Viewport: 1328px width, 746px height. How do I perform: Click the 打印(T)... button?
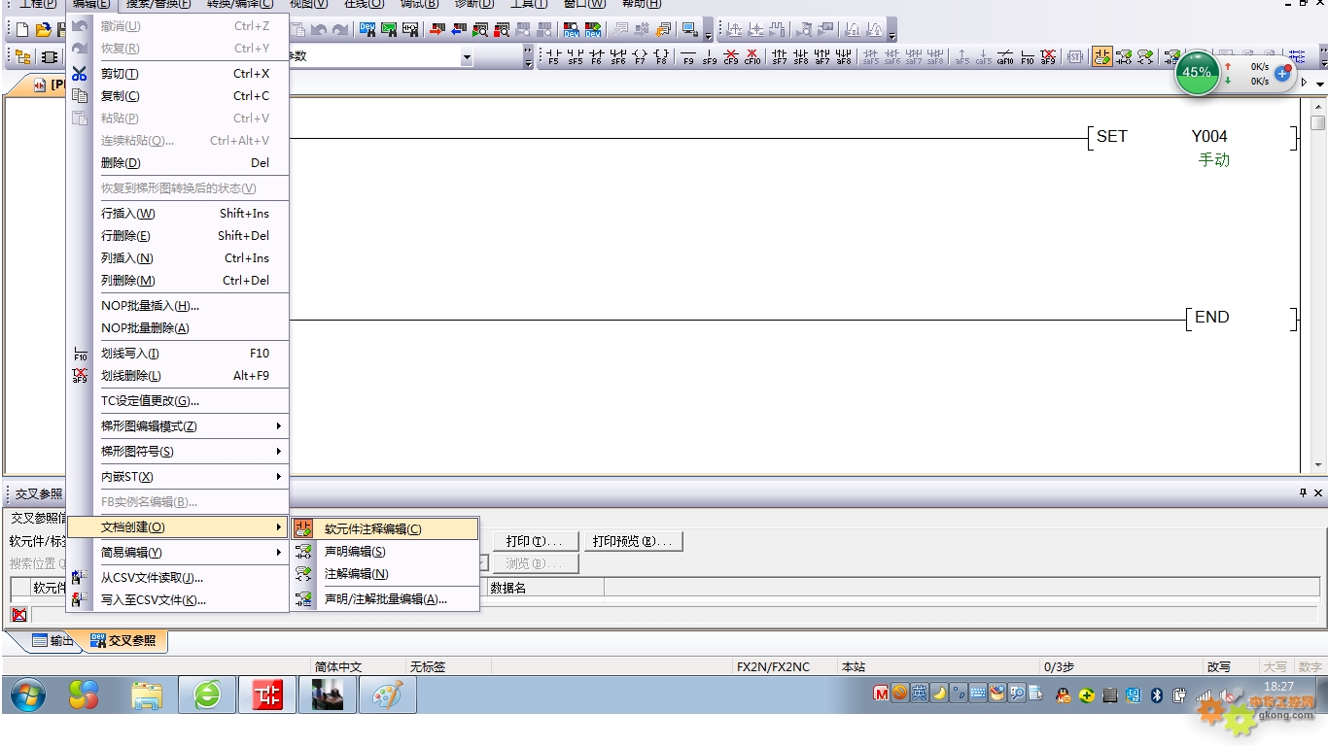pos(538,541)
